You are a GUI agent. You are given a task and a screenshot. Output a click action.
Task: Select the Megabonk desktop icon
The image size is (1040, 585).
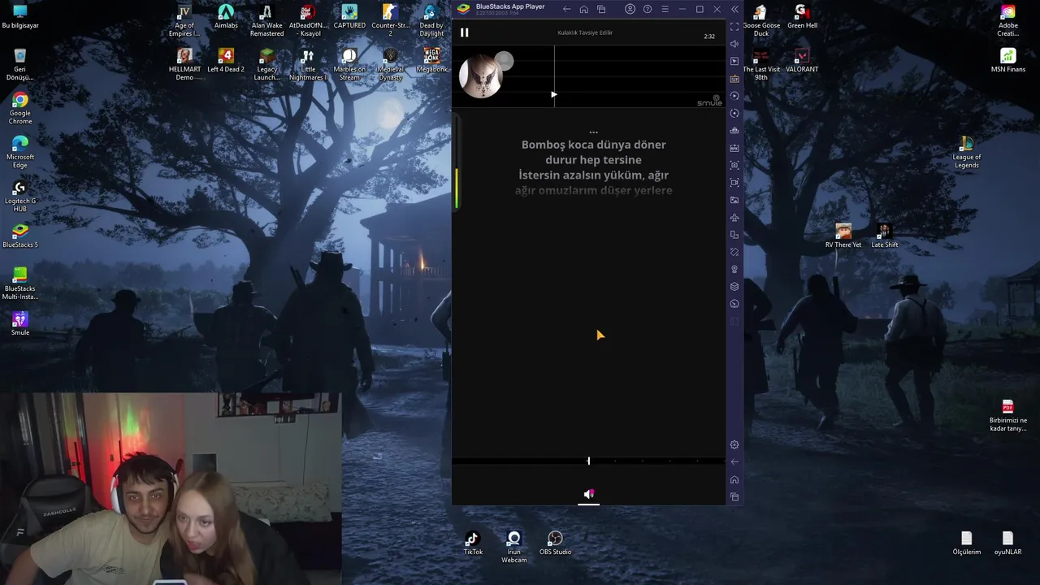coord(431,60)
